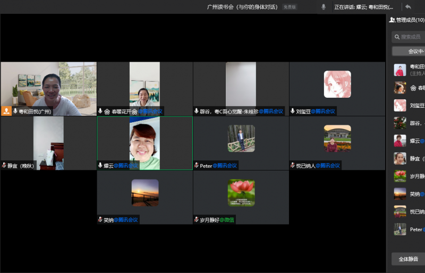Screen dimensions: 425x273
Task: Click the back arrow icon at top right
Action: click(408, 7)
